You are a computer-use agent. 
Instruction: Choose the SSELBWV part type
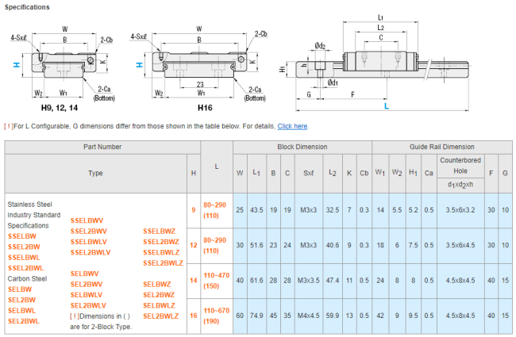87,220
